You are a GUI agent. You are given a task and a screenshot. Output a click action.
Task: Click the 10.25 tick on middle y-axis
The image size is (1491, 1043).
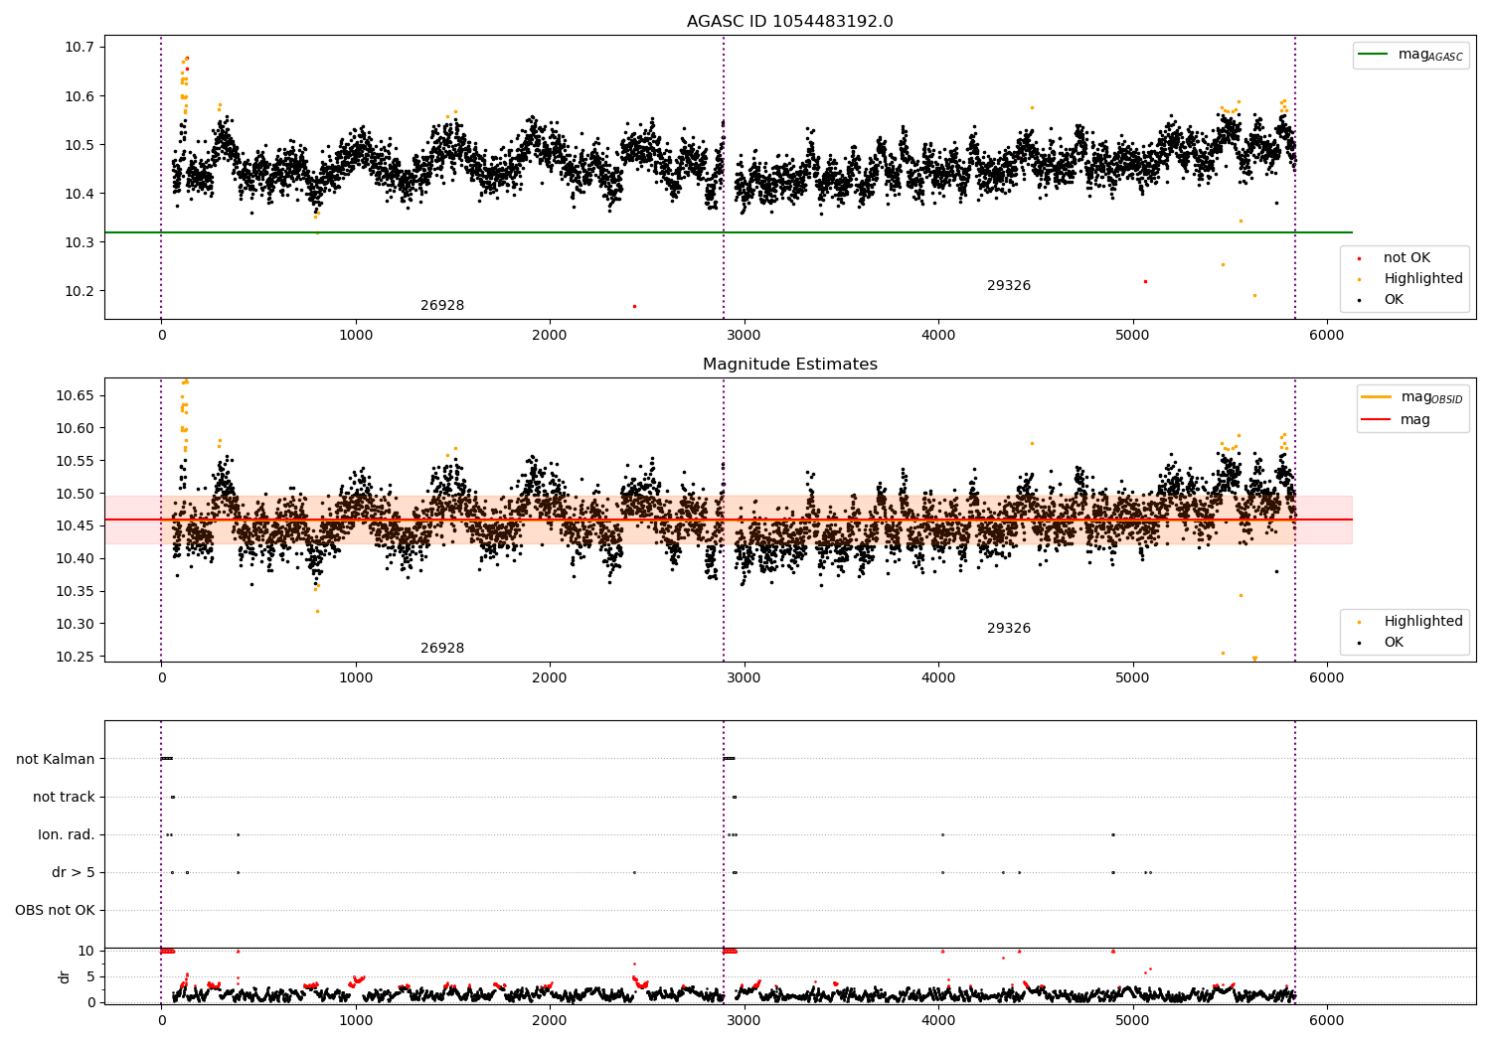tap(75, 657)
